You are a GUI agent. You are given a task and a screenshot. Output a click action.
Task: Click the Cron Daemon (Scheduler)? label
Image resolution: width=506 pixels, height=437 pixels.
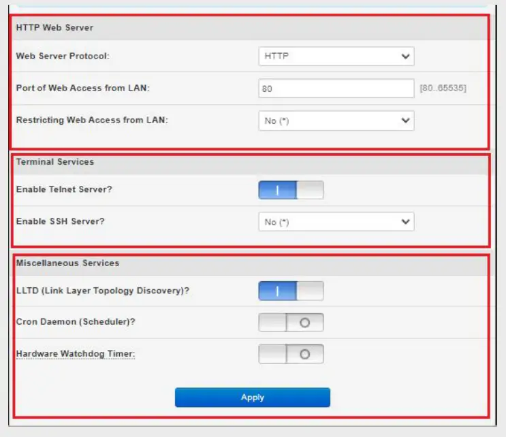pos(76,321)
